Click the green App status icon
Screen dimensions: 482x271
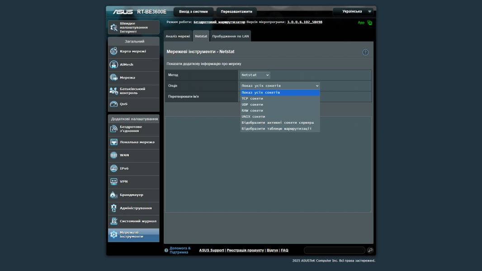point(369,23)
